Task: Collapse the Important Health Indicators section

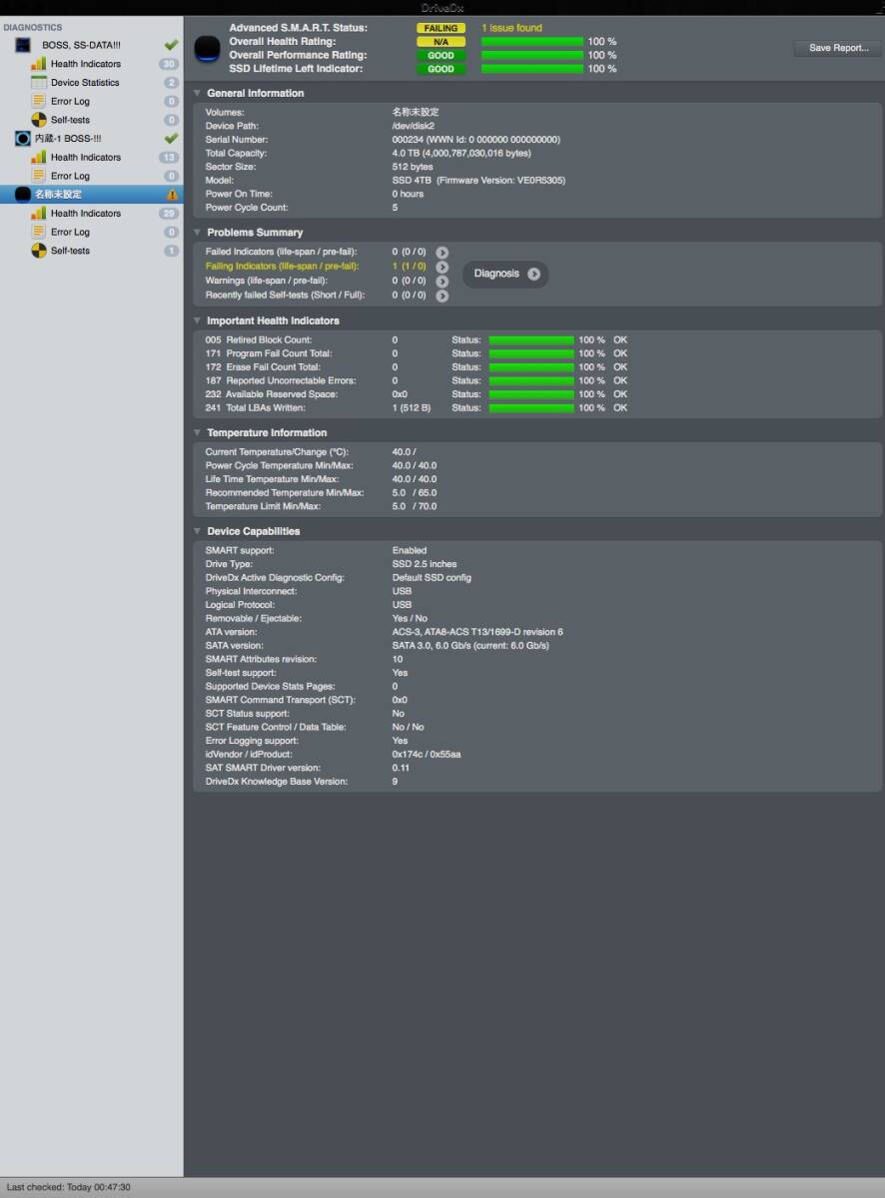Action: click(x=198, y=320)
